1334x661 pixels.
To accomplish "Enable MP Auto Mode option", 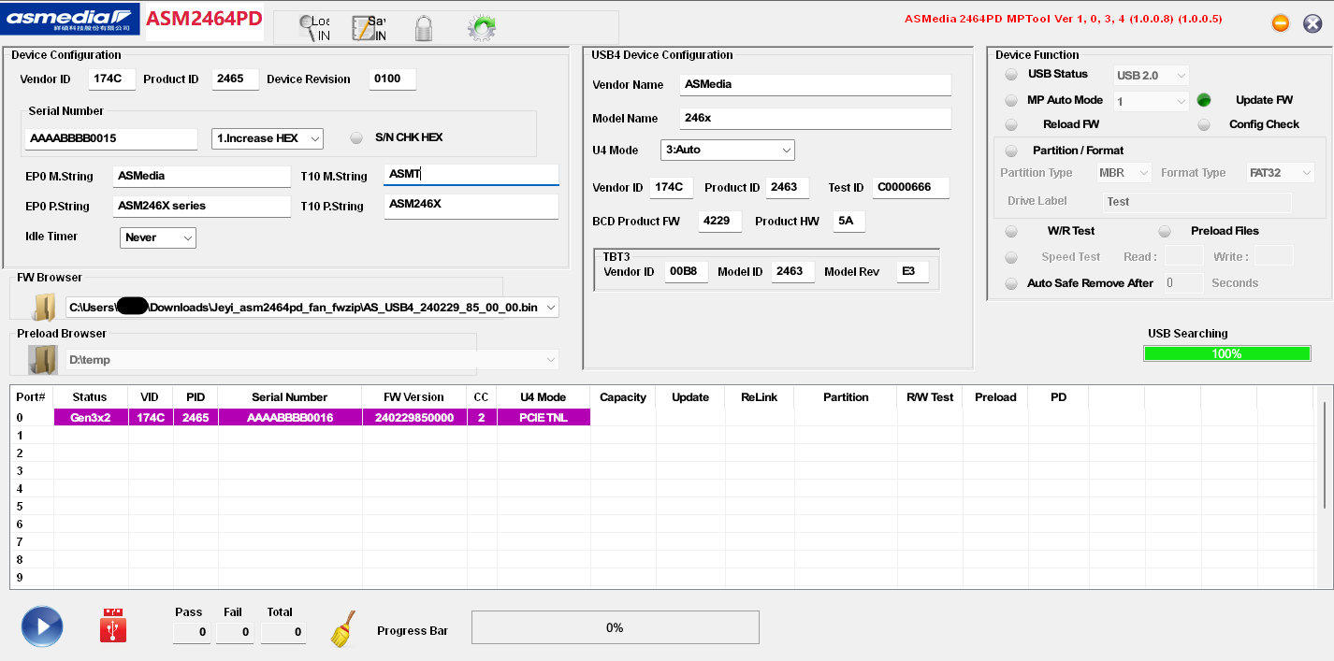I will point(1011,100).
